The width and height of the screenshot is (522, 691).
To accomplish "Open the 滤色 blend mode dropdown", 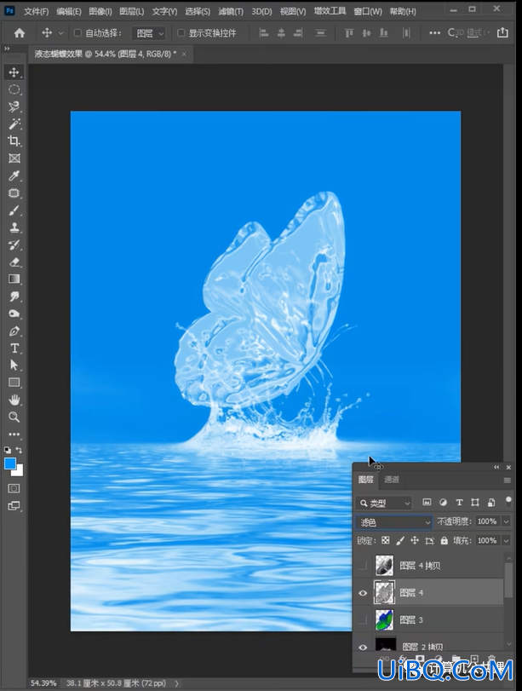I will [393, 522].
